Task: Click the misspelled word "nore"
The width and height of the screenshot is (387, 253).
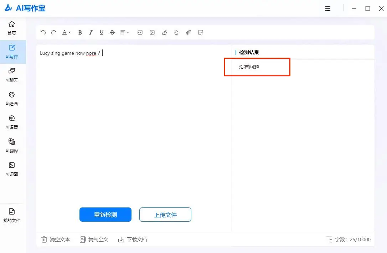Action: (x=91, y=53)
